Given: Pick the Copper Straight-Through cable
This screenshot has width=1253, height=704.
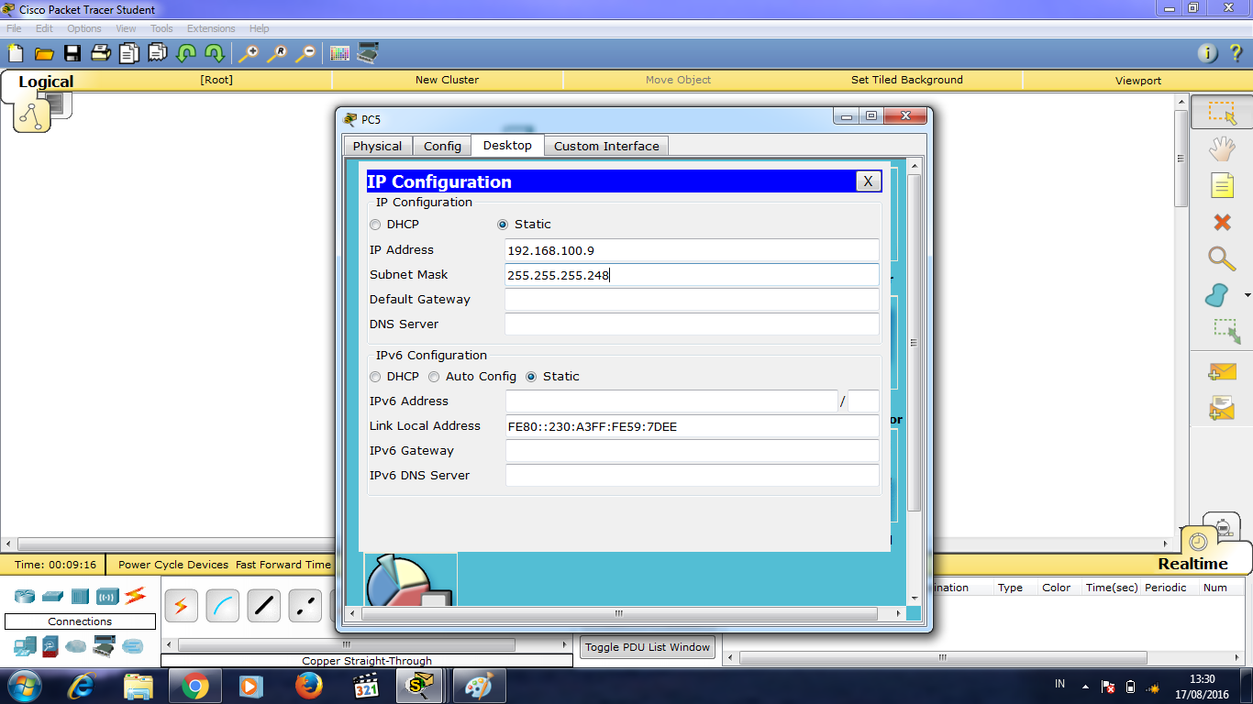Looking at the screenshot, I should (263, 606).
